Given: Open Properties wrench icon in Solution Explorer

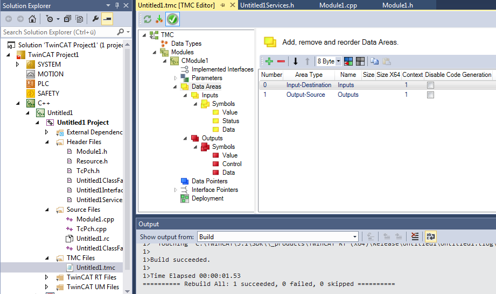Looking at the screenshot, I should click(95, 19).
